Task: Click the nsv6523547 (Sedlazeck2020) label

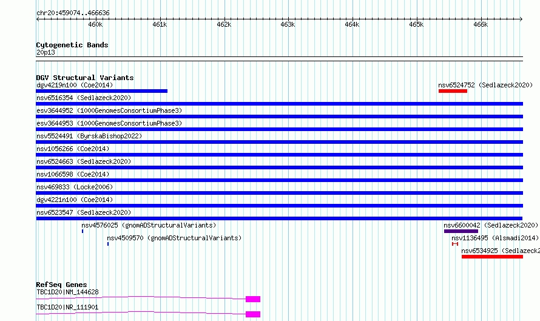Action: pyautogui.click(x=84, y=212)
